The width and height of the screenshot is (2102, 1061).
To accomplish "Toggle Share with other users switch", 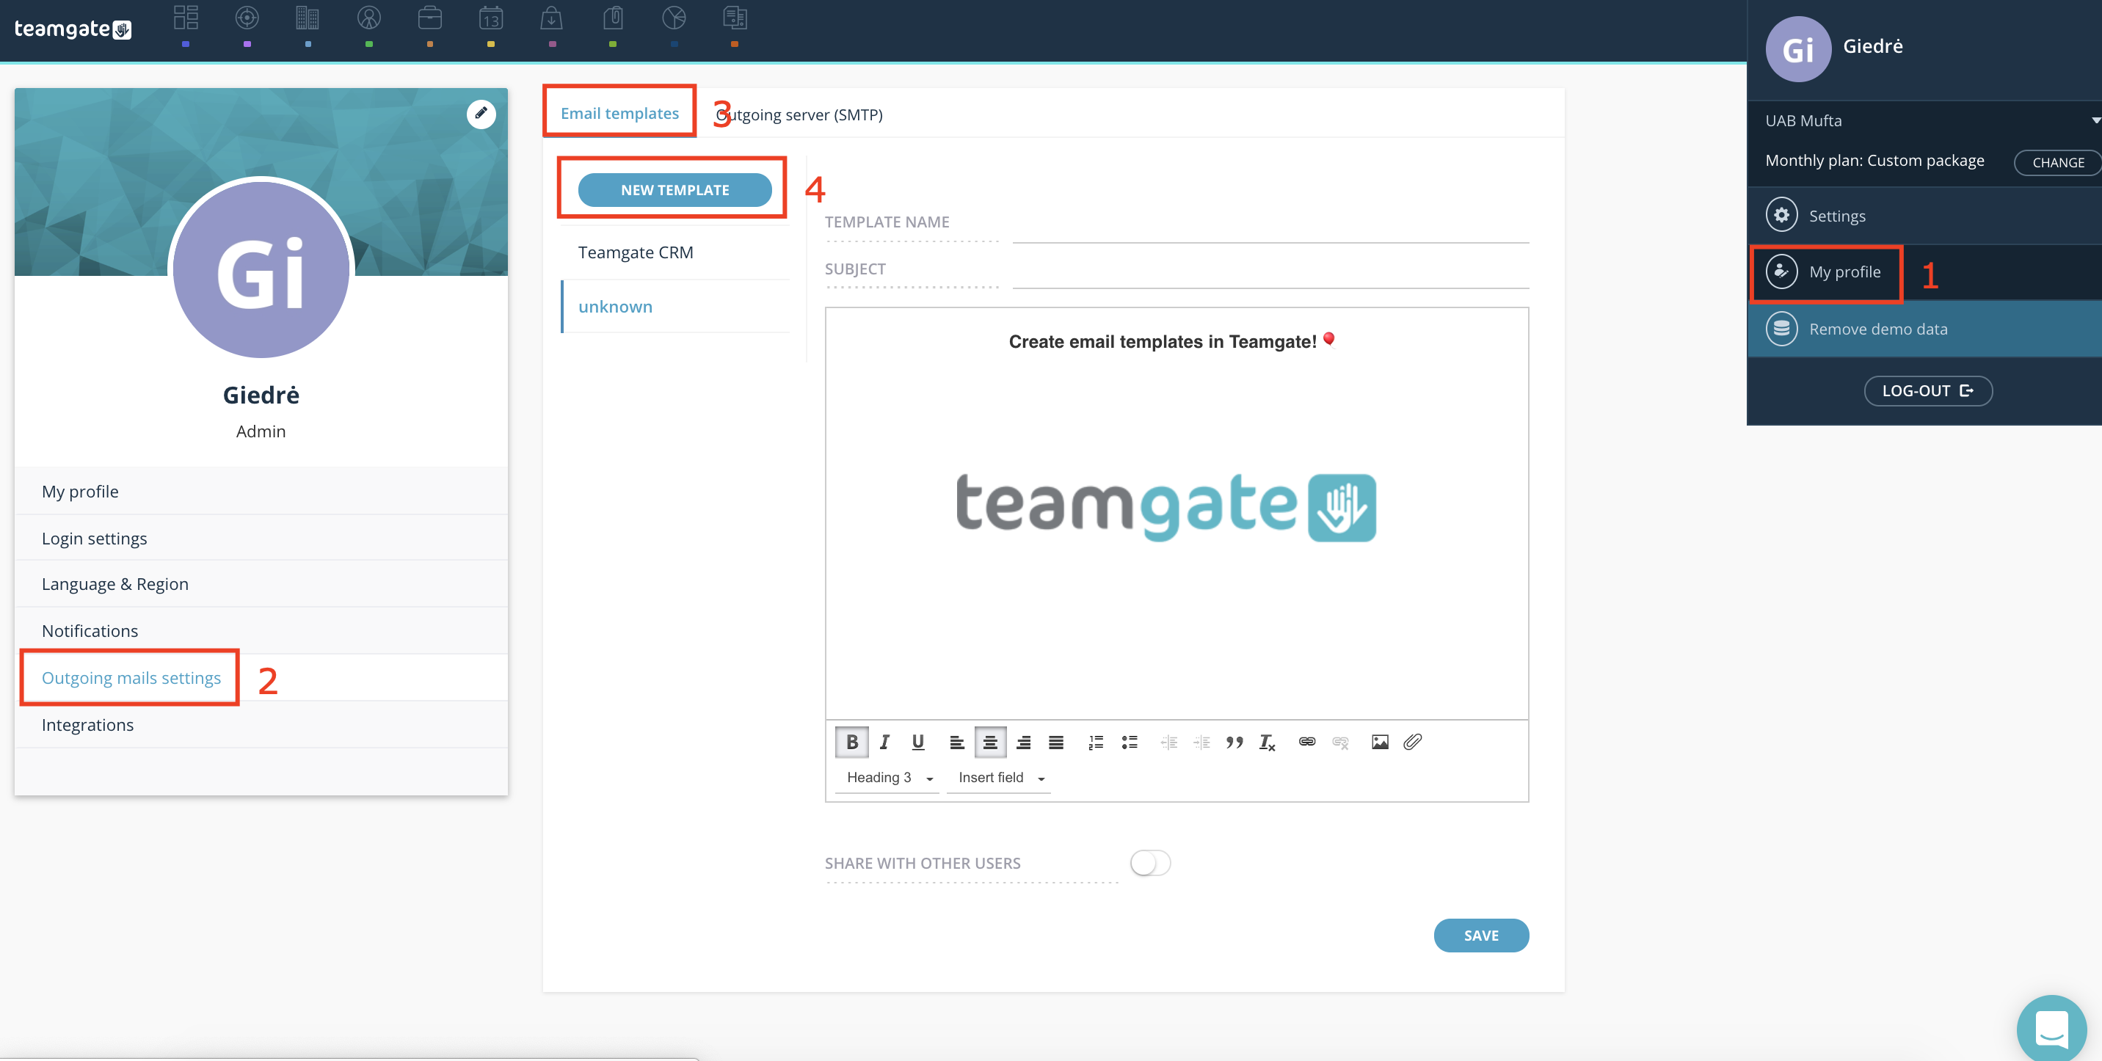I will pyautogui.click(x=1151, y=863).
